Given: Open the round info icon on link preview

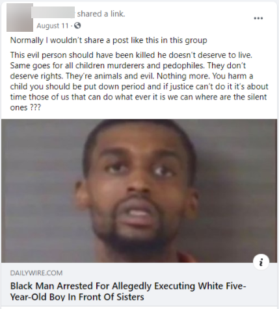Looking at the screenshot, I should [x=261, y=262].
